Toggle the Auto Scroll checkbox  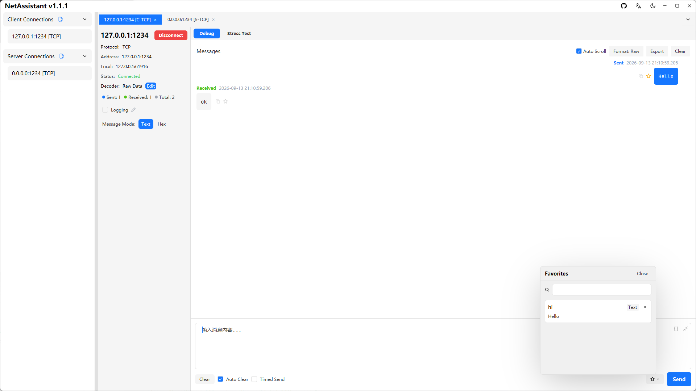(x=579, y=51)
